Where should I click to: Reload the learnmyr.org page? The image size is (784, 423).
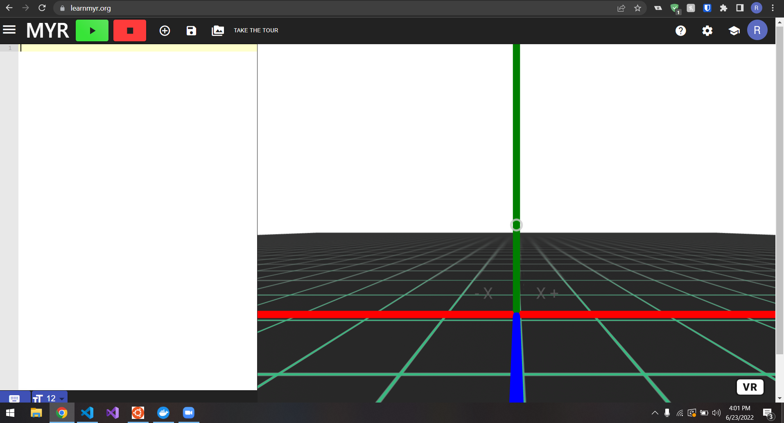point(42,8)
